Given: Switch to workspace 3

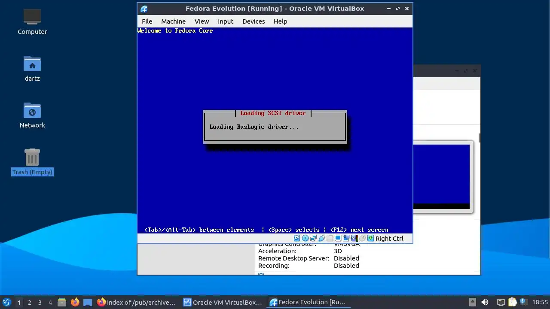Looking at the screenshot, I should coord(40,302).
